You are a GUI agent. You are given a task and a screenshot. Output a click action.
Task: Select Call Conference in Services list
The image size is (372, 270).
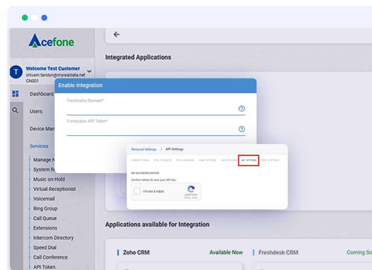click(51, 257)
